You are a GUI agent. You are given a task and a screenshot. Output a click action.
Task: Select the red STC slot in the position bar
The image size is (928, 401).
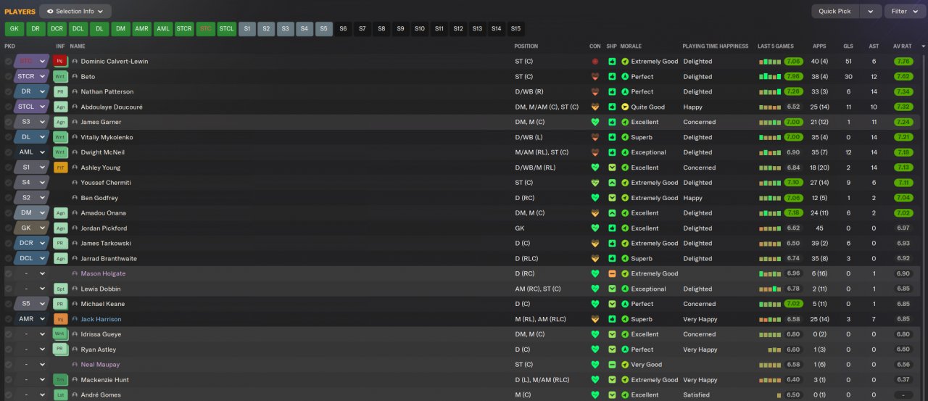tap(206, 29)
